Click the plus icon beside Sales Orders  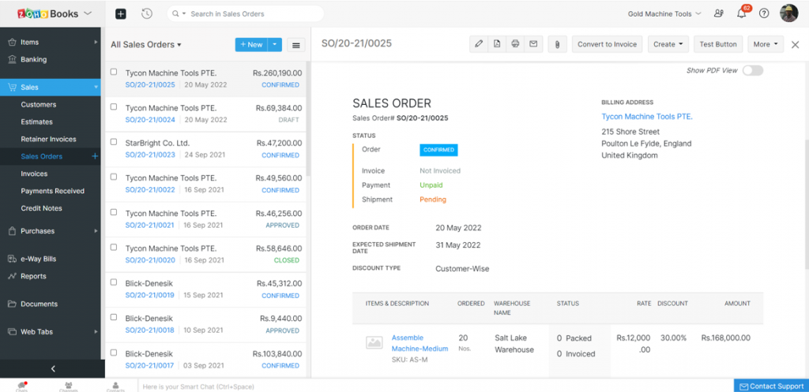pos(95,156)
